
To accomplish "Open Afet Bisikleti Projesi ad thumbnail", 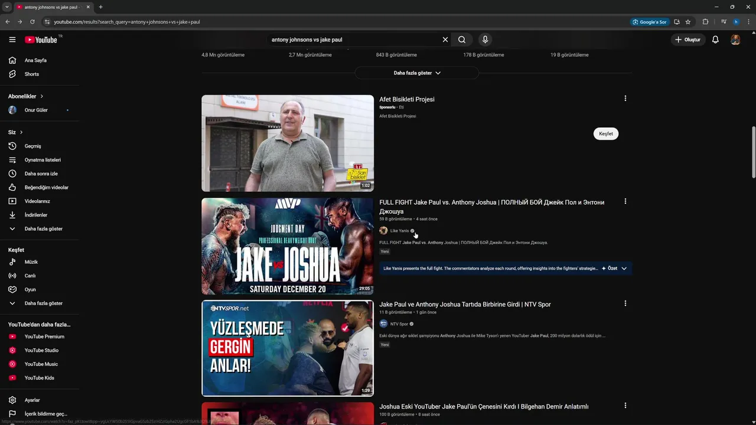I will pos(288,143).
